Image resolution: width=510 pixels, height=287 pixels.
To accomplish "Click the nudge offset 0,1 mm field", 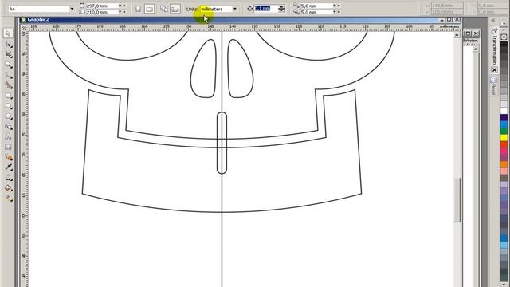I will (265, 9).
